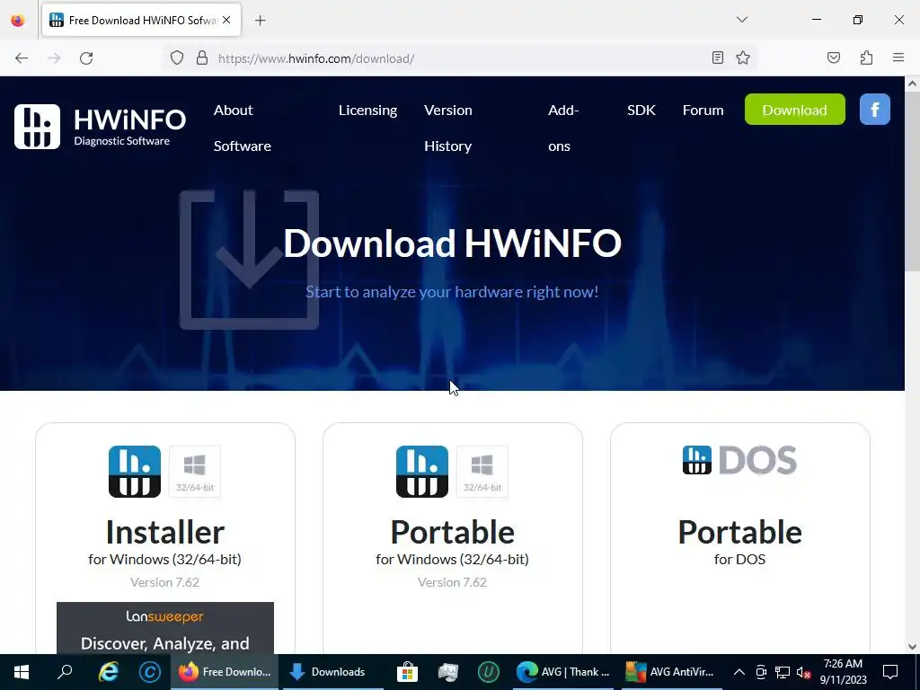Open the notification center icon
920x690 pixels.
pyautogui.click(x=890, y=672)
